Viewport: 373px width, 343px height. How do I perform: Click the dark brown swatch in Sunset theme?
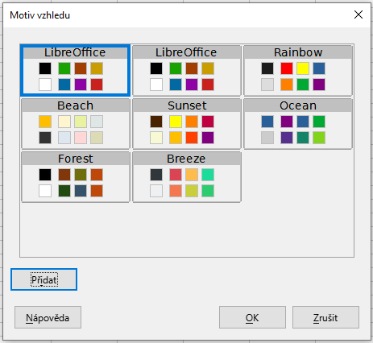pyautogui.click(x=156, y=122)
